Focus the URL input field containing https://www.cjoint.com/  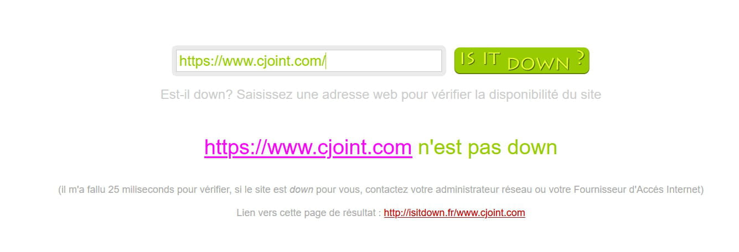(x=309, y=61)
